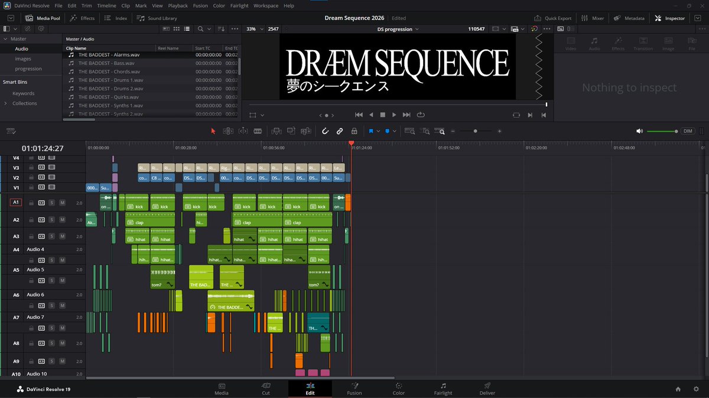Mute audio track A2
This screenshot has width=709, height=398.
(x=62, y=220)
